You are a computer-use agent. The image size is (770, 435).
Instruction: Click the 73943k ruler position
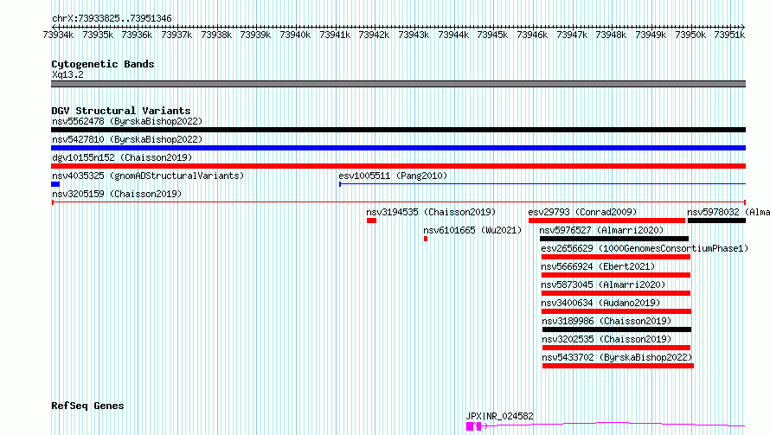414,35
